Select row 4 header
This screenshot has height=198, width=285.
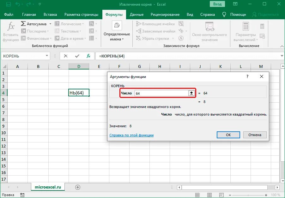pos(3,93)
